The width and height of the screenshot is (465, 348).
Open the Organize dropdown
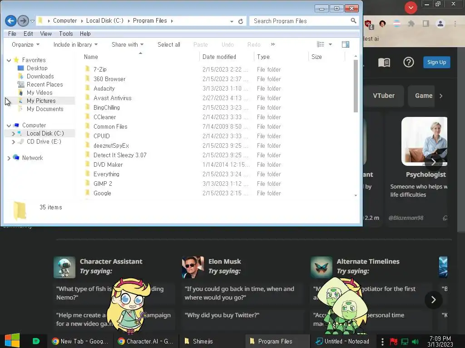coord(25,45)
